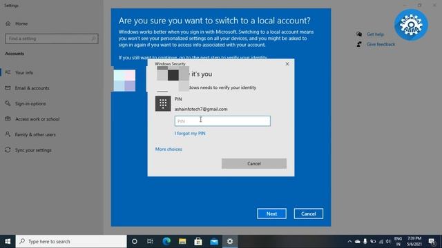442x248 pixels.
Task: Click the account picture thumbnail in blue dialog
Action: (124, 81)
